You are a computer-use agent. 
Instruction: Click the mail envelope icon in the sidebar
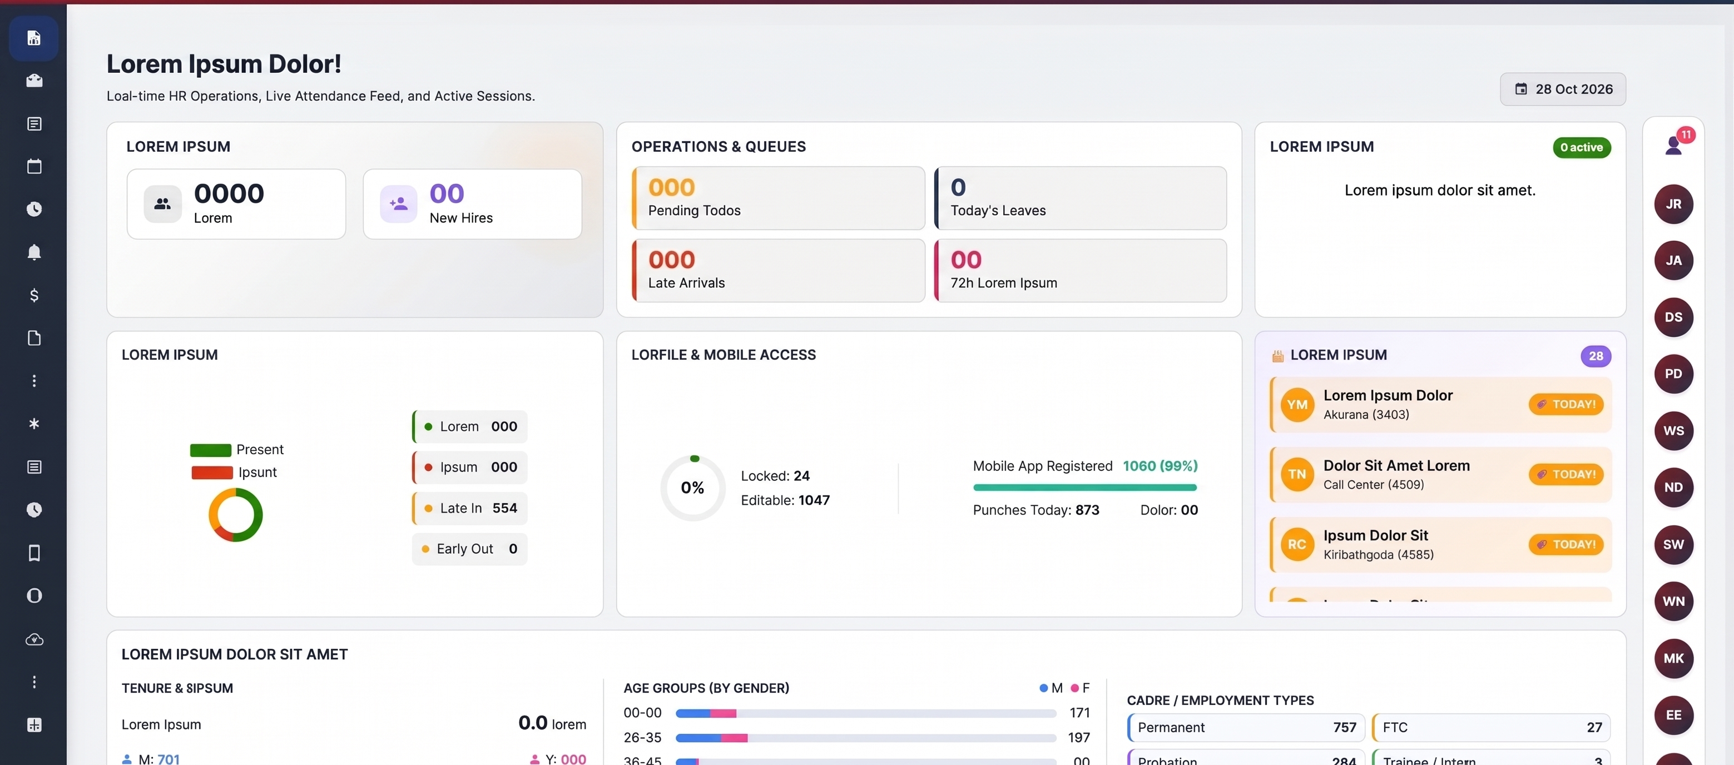[34, 81]
